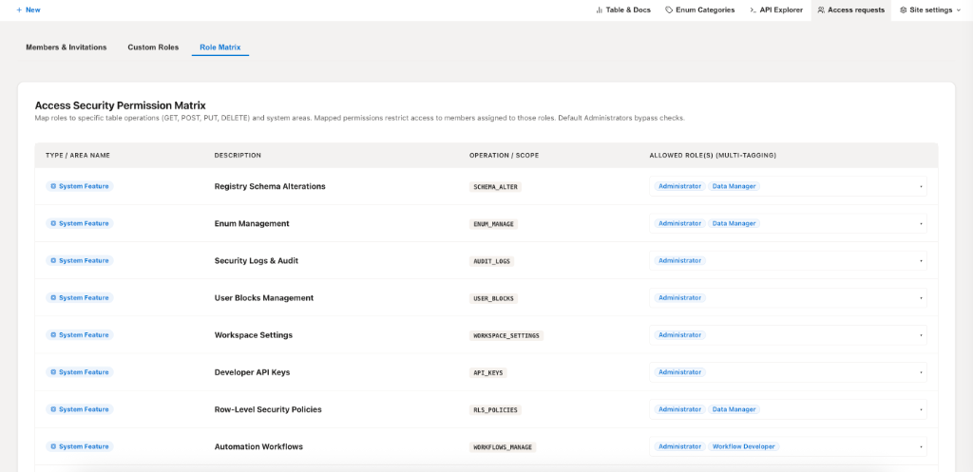
Task: Click User Blocks Management description
Action: point(264,297)
